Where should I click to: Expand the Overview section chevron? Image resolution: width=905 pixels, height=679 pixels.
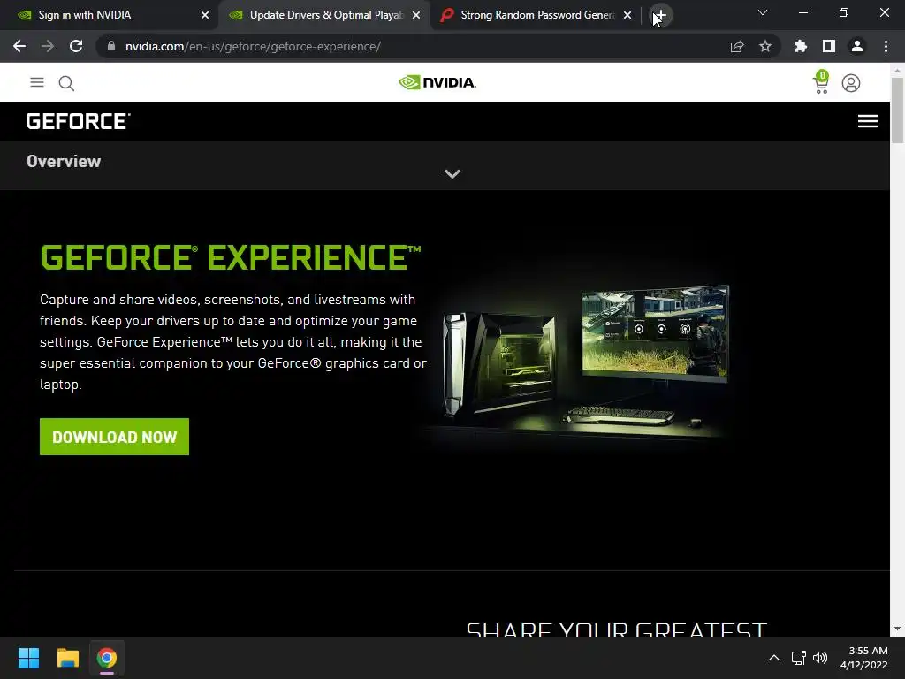[x=452, y=174]
